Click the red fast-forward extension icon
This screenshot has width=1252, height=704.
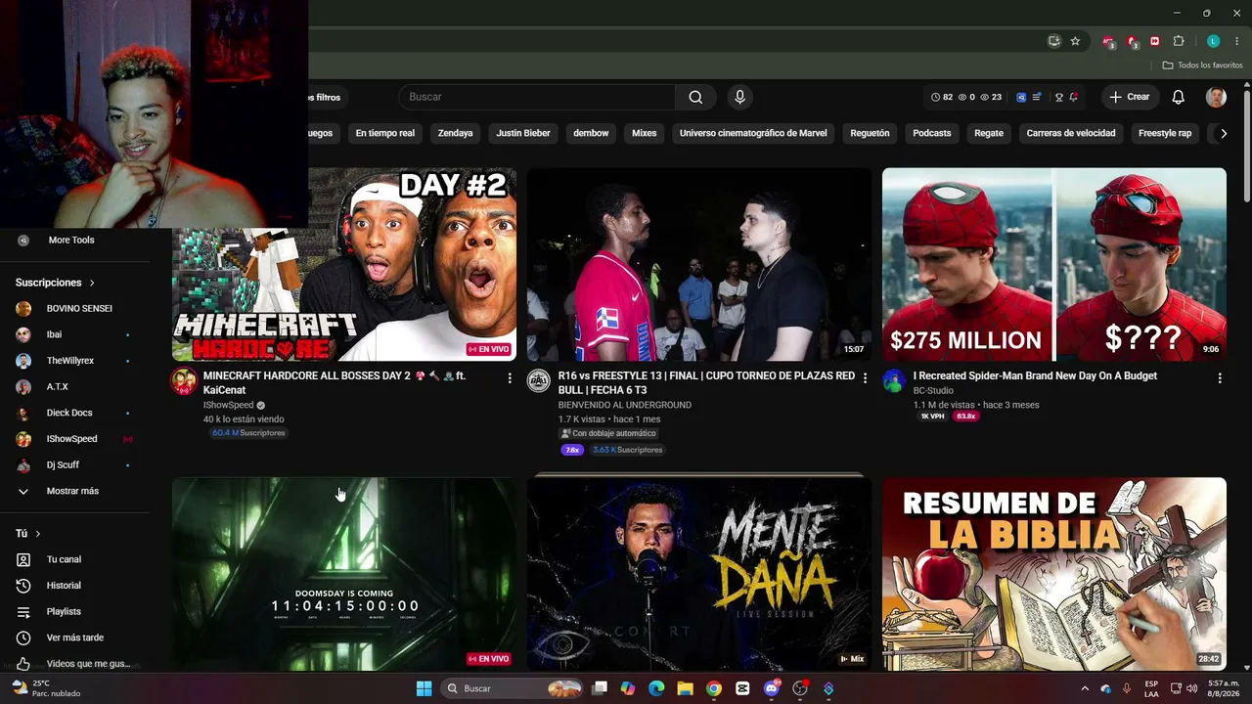click(1155, 41)
